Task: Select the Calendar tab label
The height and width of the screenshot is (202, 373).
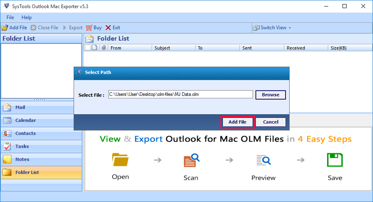Action: point(26,120)
